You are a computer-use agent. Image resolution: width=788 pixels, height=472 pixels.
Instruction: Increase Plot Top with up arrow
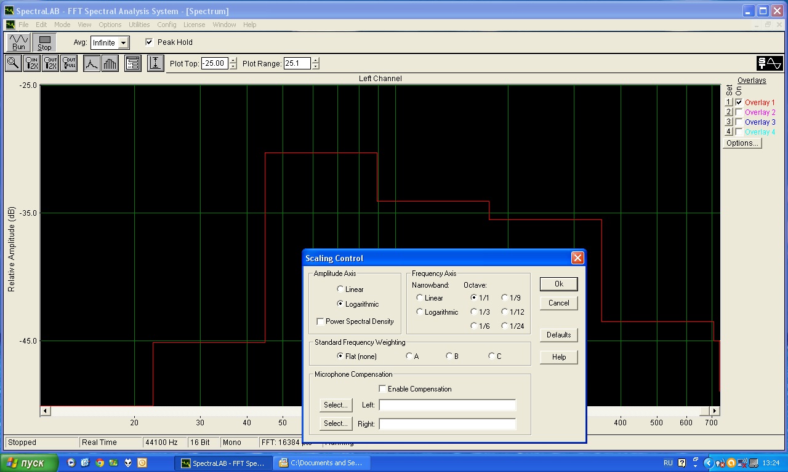233,60
